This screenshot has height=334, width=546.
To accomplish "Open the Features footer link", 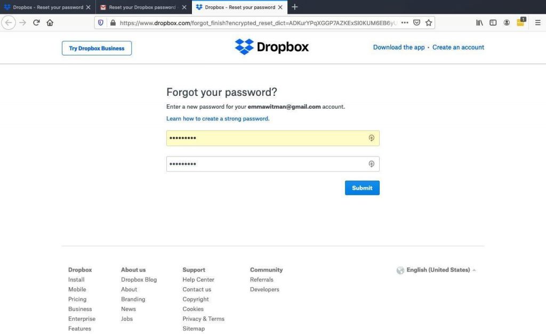I will tap(79, 328).
